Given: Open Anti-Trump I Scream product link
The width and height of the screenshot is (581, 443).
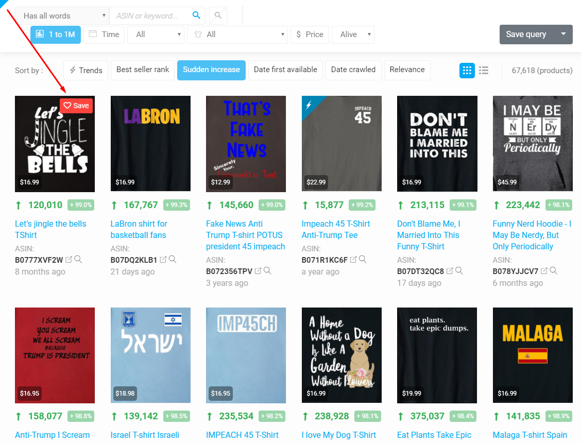Looking at the screenshot, I should tap(52, 435).
